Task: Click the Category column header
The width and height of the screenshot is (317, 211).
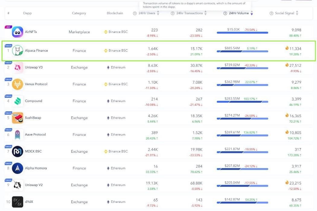Action: [79, 13]
